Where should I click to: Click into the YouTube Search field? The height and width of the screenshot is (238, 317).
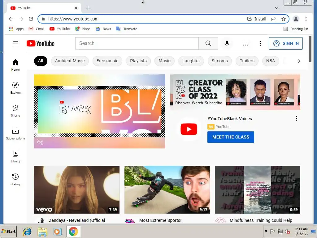137,43
